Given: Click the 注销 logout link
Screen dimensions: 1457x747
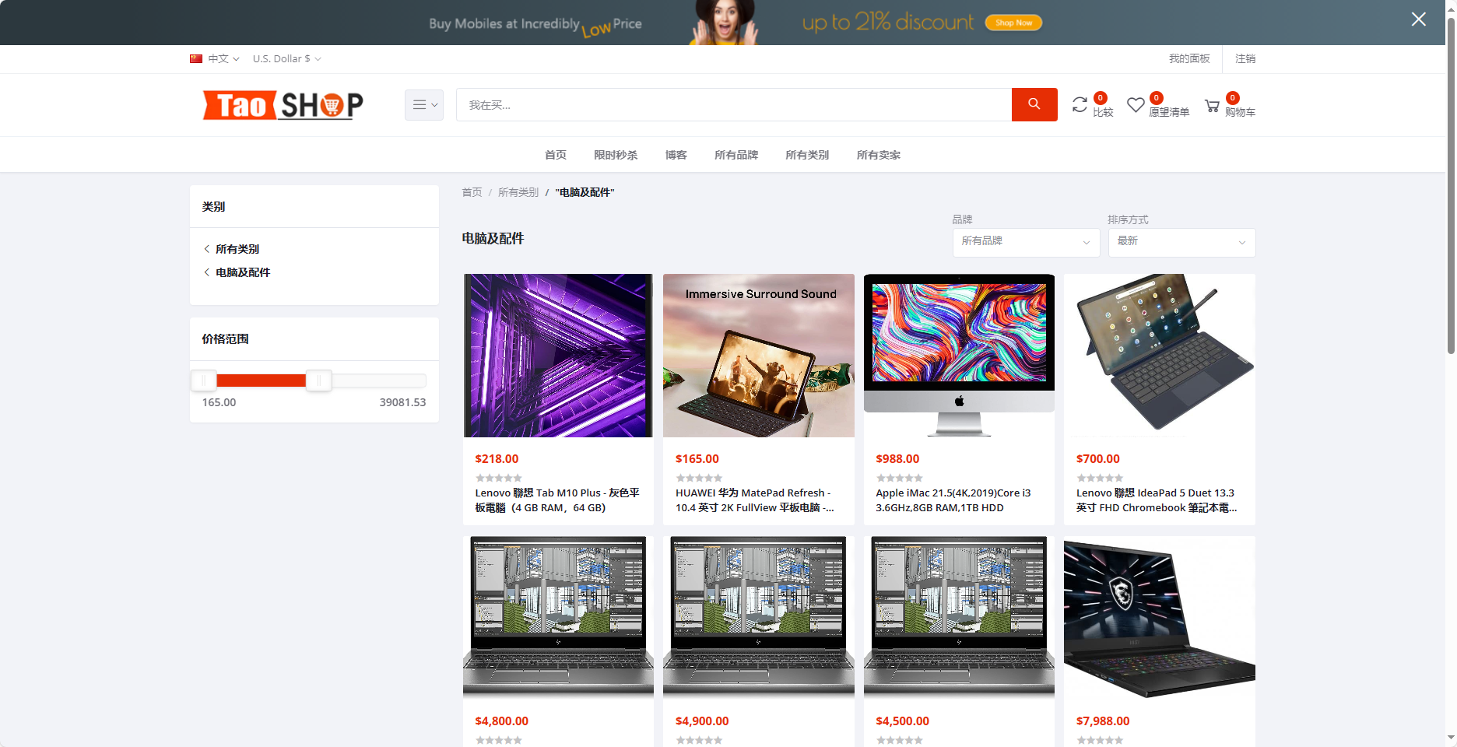Looking at the screenshot, I should [1245, 59].
